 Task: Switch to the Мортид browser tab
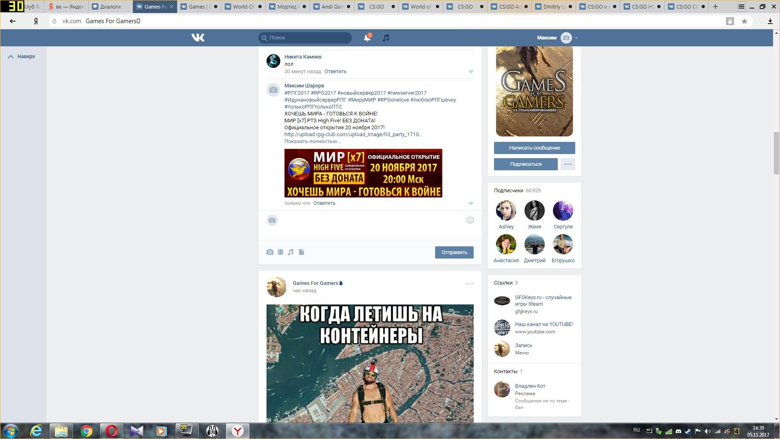287,7
